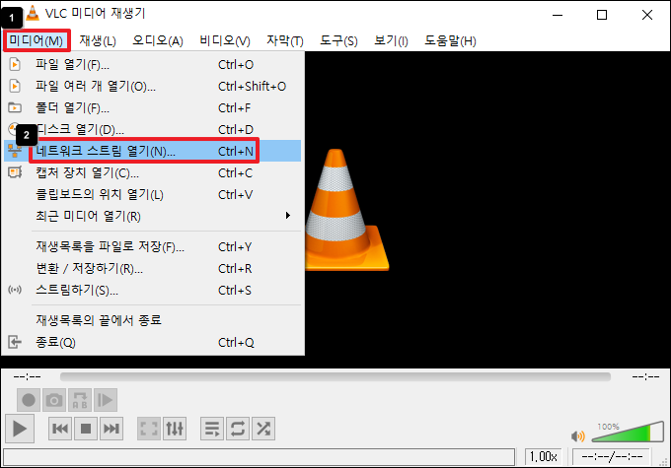Click the VLC cone icon in title bar
The image size is (671, 468).
click(x=33, y=13)
